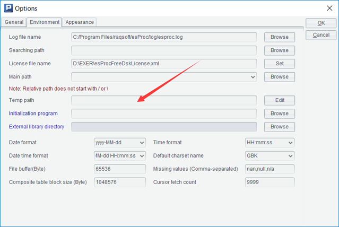Click the Cursor fetch count field
This screenshot has width=339, height=227.
click(269, 182)
